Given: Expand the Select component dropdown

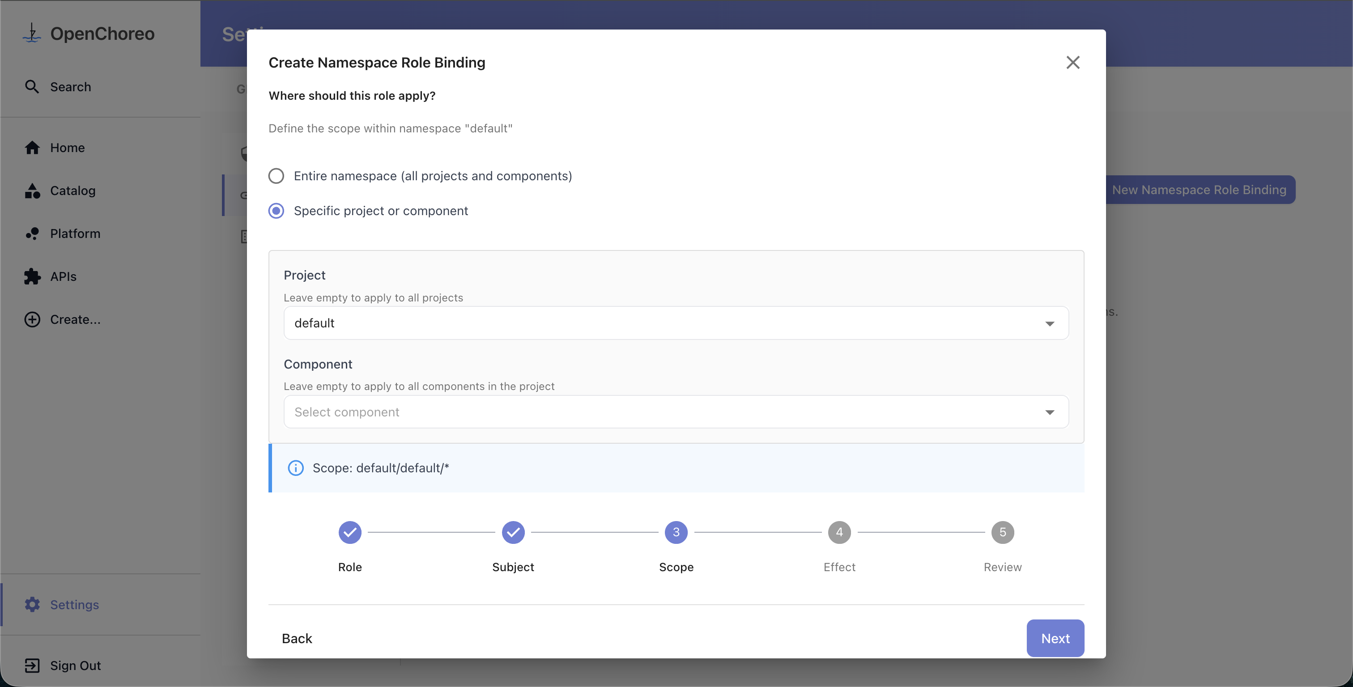Looking at the screenshot, I should [662, 412].
